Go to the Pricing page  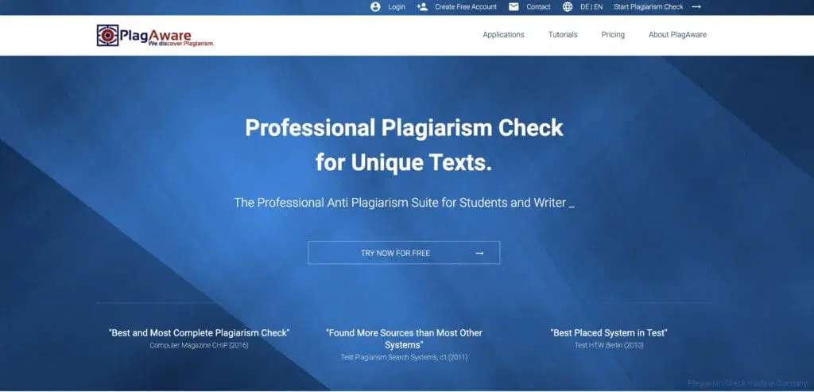[613, 35]
